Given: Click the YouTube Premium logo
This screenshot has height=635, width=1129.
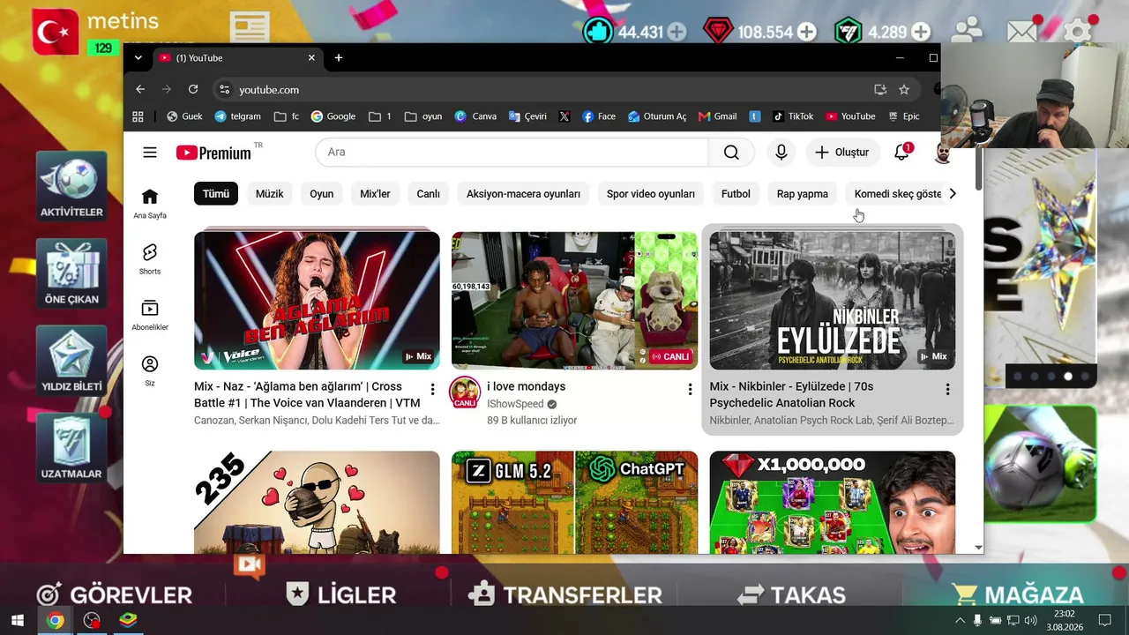Looking at the screenshot, I should pos(213,153).
